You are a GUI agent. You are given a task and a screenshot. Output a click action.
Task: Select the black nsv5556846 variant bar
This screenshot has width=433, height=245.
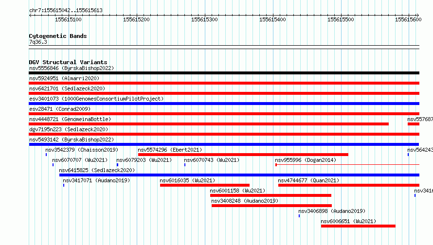[x=224, y=73]
